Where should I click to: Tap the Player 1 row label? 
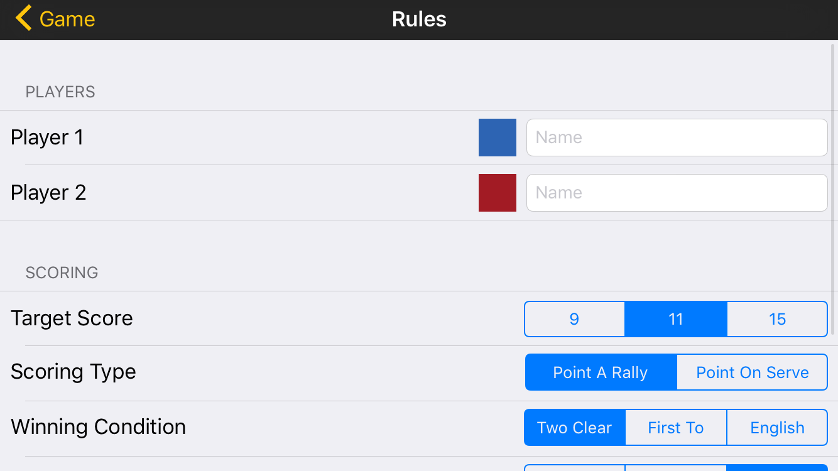pyautogui.click(x=47, y=138)
